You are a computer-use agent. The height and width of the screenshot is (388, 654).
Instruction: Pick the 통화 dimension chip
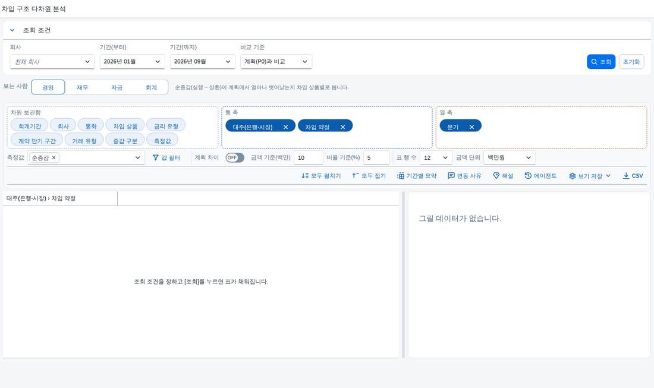tap(91, 126)
